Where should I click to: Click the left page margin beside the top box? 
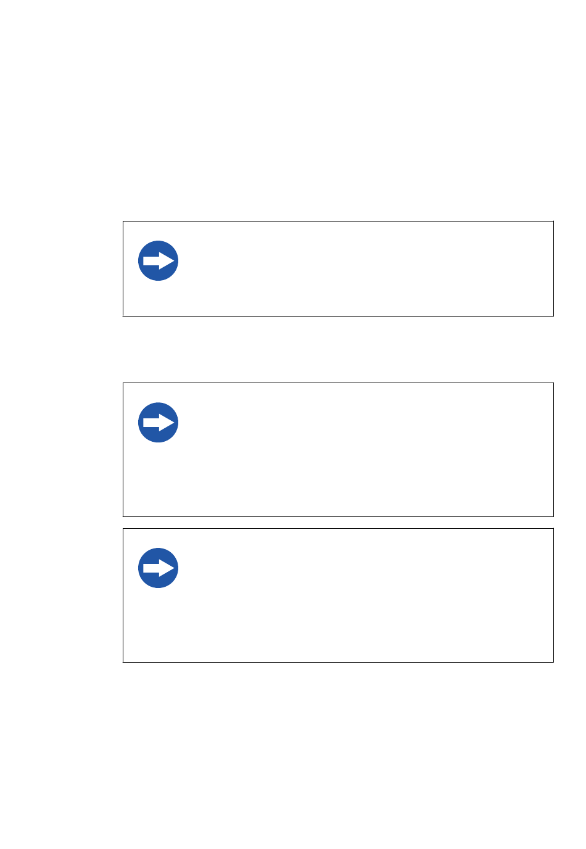tap(62, 269)
